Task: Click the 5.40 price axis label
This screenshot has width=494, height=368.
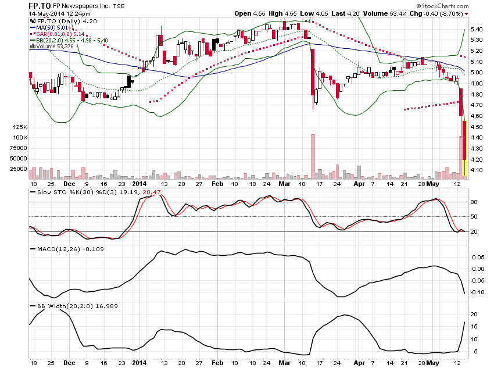Action: (477, 29)
